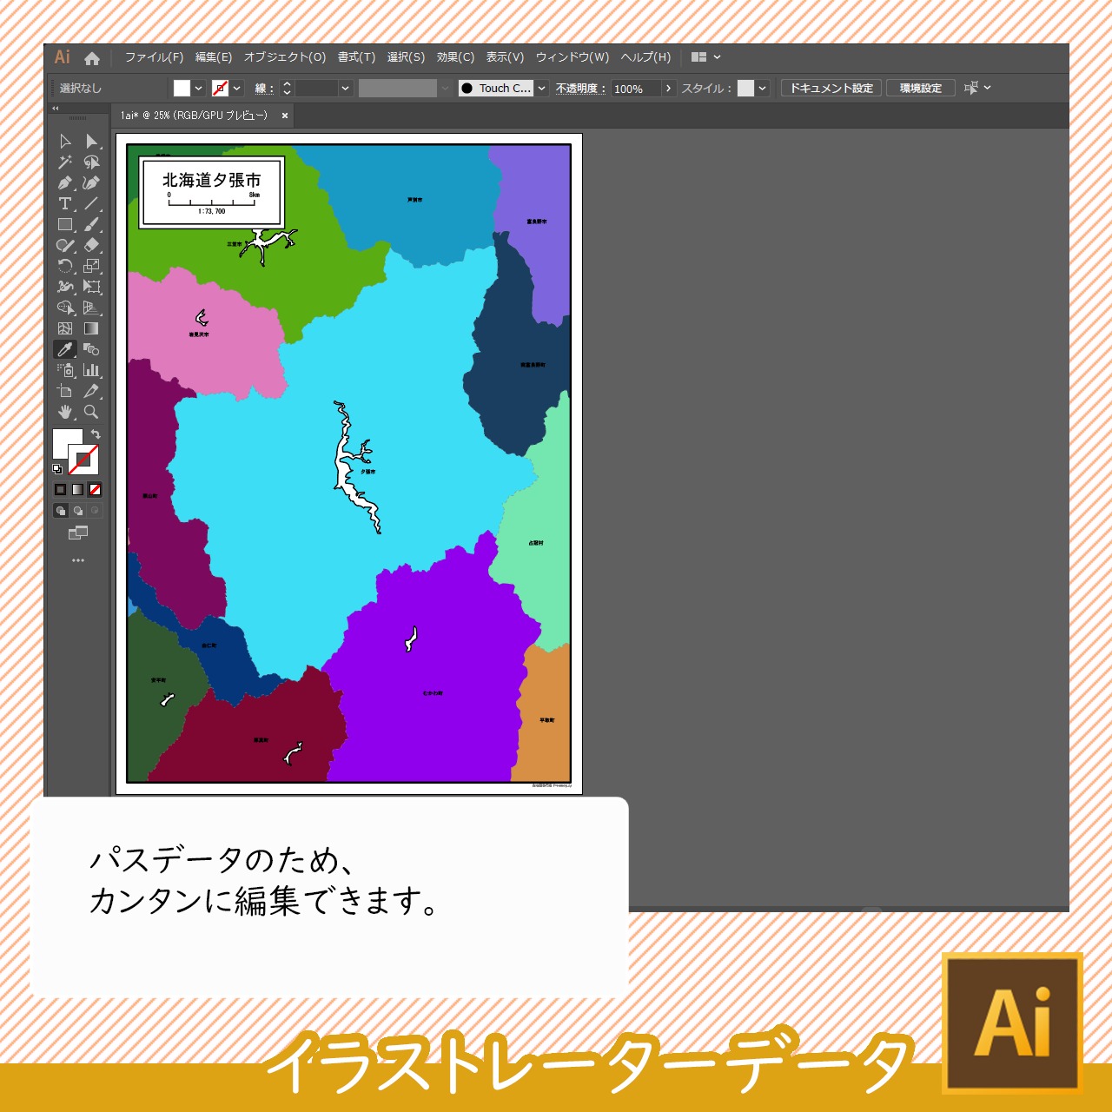Pick the Eyedropper tool
This screenshot has height=1112, width=1112.
click(65, 350)
